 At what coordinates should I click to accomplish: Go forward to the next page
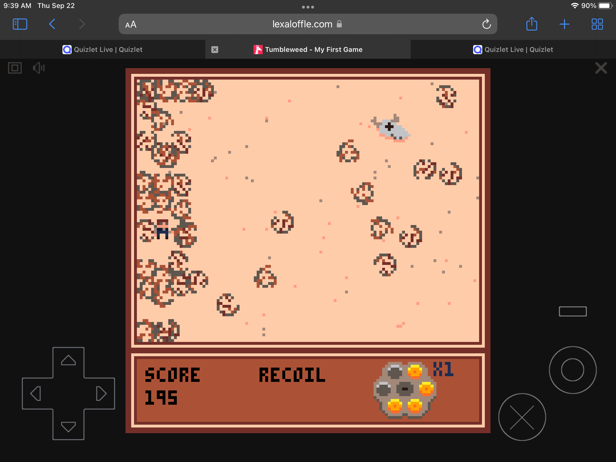tap(82, 24)
